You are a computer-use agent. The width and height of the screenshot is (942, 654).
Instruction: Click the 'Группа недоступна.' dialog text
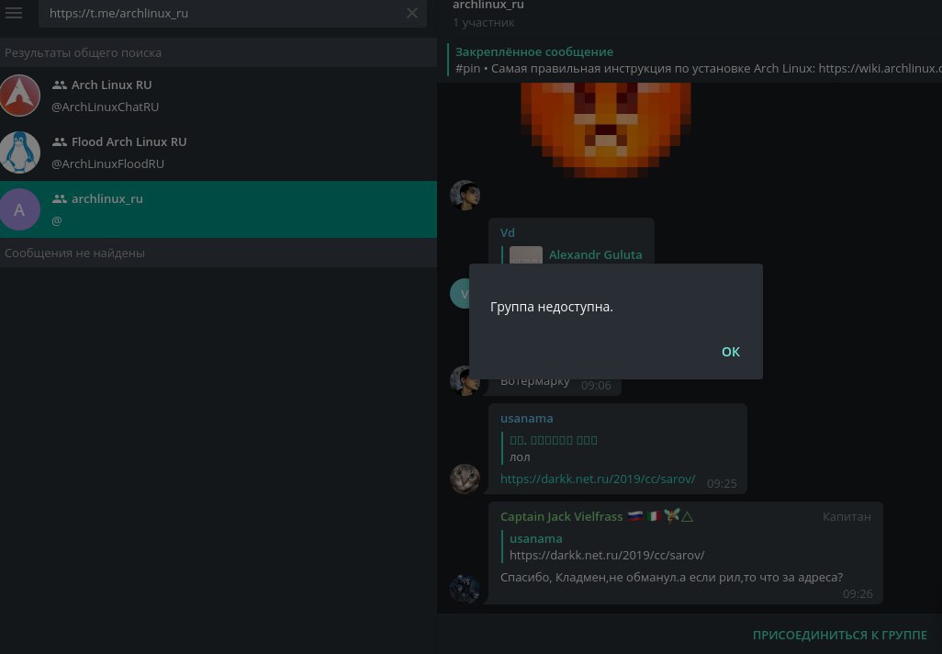click(x=552, y=307)
